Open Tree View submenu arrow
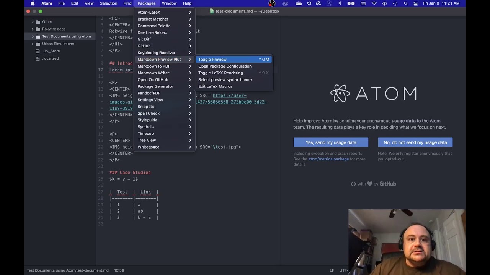Screen dimensions: 490x275 click(190, 140)
